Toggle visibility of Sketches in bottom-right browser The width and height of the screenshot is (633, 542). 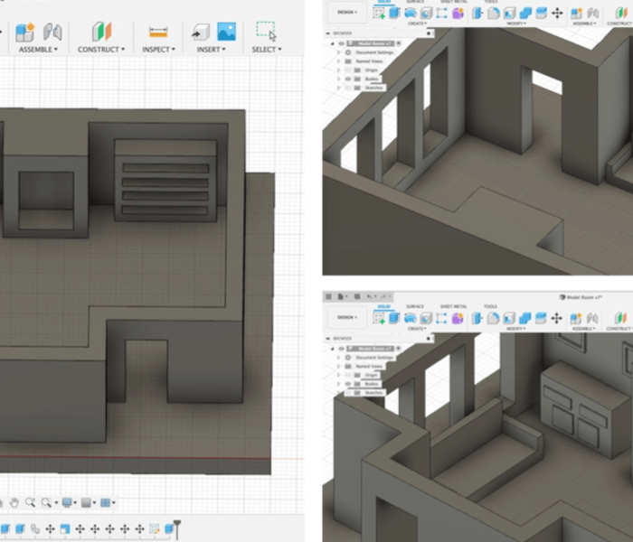pos(349,393)
